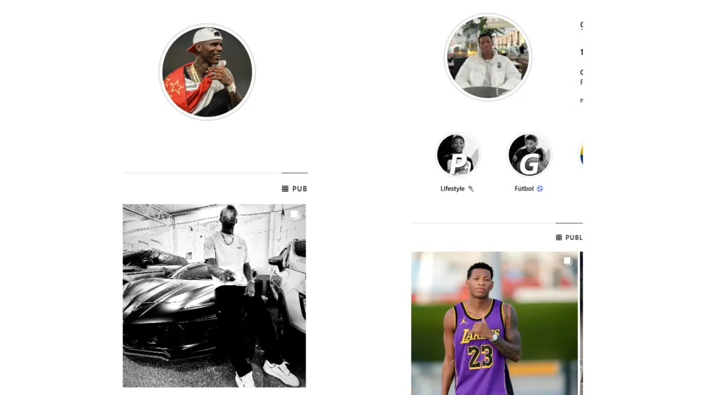Open left profile picture with white cap
The image size is (702, 395).
(x=207, y=72)
